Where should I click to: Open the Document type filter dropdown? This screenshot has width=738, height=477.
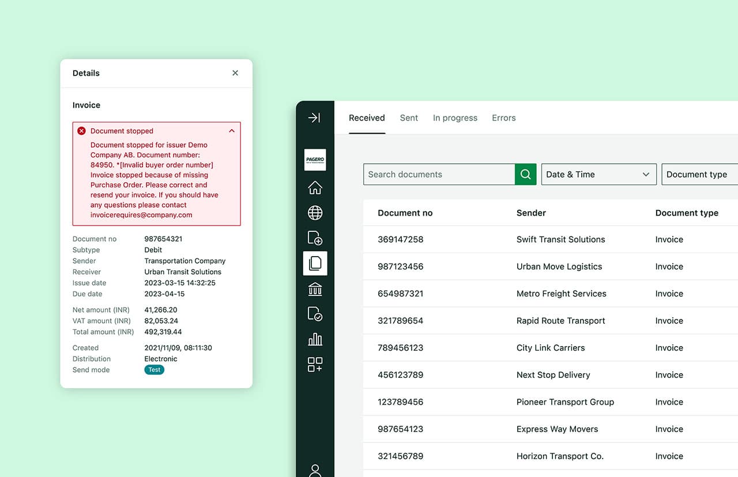click(699, 174)
